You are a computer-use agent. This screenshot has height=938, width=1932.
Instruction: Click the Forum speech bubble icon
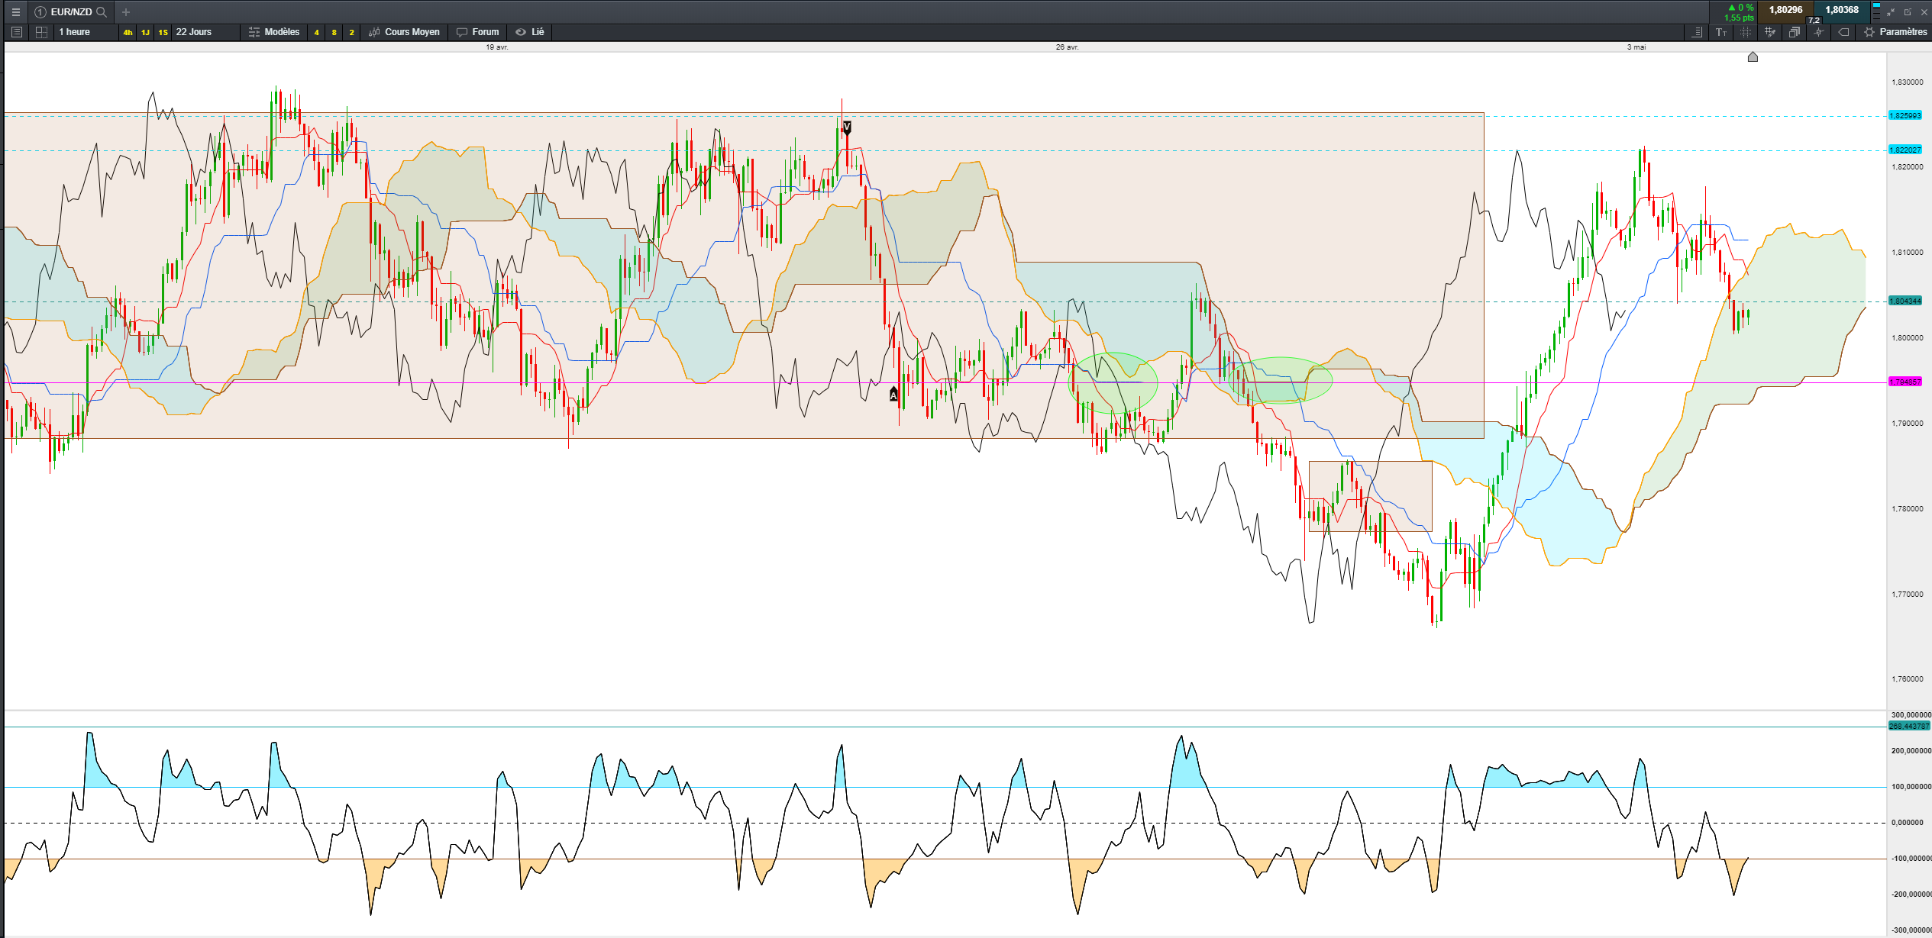461,32
